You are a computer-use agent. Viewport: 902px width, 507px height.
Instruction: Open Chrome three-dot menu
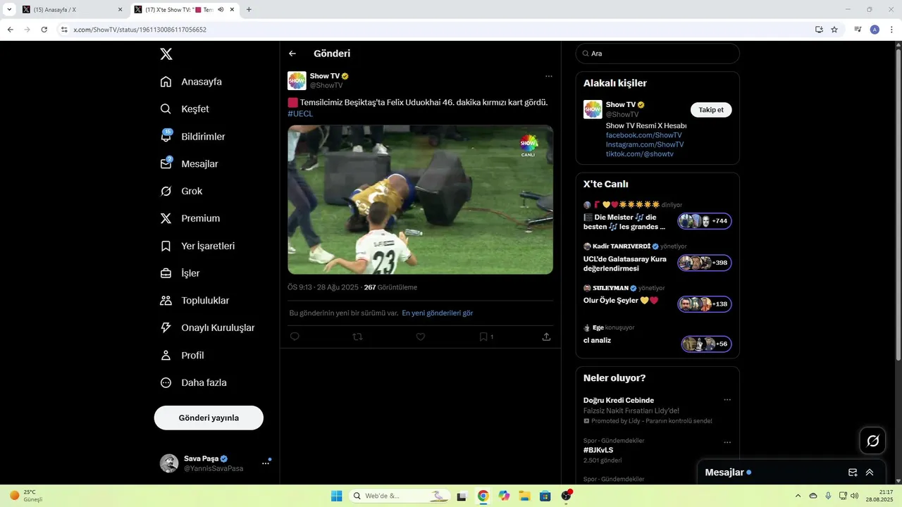tap(892, 30)
